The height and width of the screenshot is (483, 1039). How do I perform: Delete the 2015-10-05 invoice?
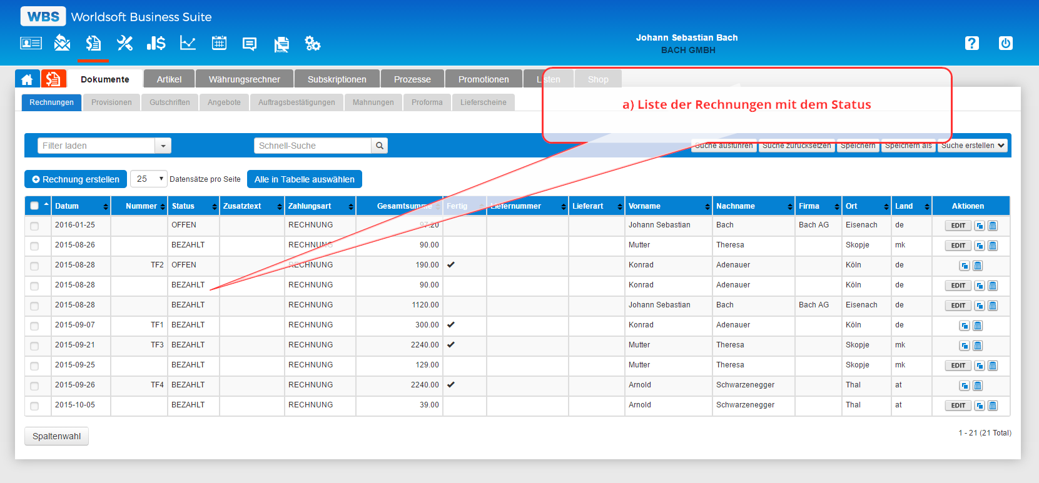[993, 406]
